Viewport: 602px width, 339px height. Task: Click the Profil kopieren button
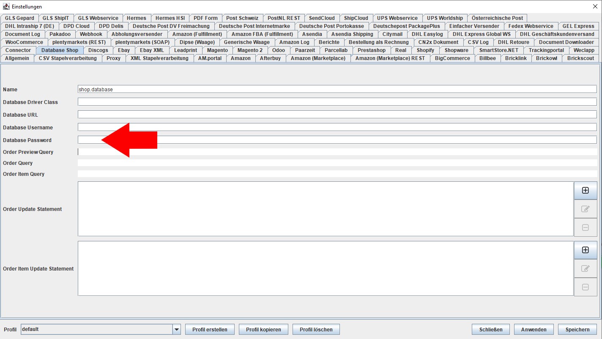(x=263, y=329)
